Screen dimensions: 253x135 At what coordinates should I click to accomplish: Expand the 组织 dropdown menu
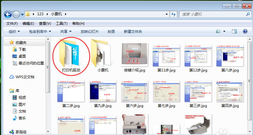pos(14,31)
